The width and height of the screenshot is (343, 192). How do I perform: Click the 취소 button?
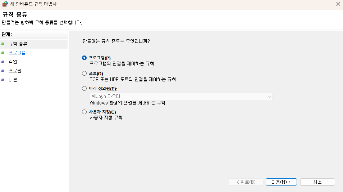(317, 182)
